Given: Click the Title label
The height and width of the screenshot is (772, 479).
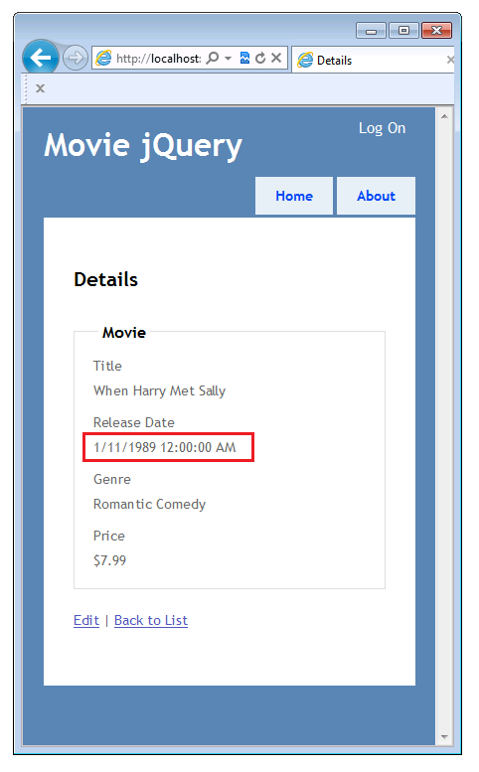Looking at the screenshot, I should [x=107, y=366].
